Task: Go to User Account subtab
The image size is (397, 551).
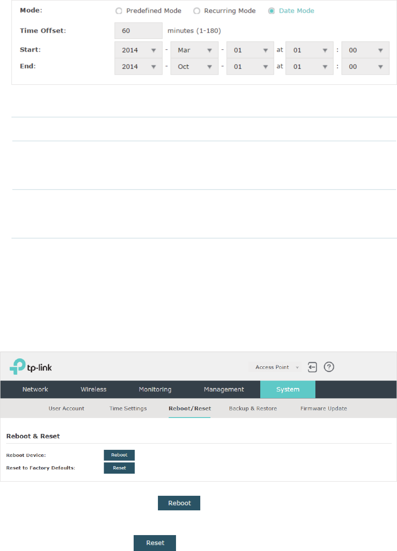Action: 66,408
